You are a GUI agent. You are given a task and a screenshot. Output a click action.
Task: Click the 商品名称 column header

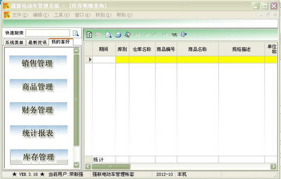[x=198, y=49]
